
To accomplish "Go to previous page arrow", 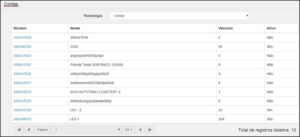I will click(x=29, y=130).
